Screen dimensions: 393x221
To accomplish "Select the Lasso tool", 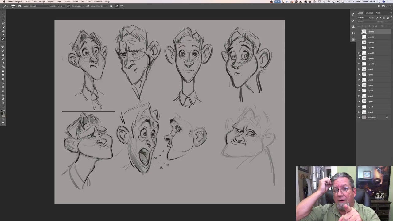I will point(3,23).
